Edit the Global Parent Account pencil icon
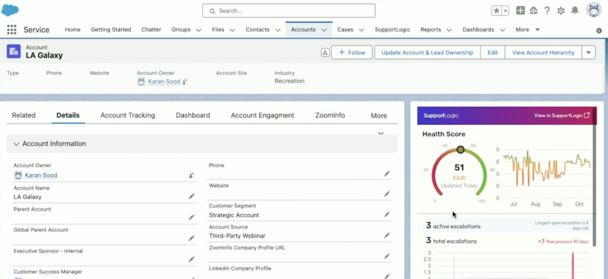 (x=191, y=238)
